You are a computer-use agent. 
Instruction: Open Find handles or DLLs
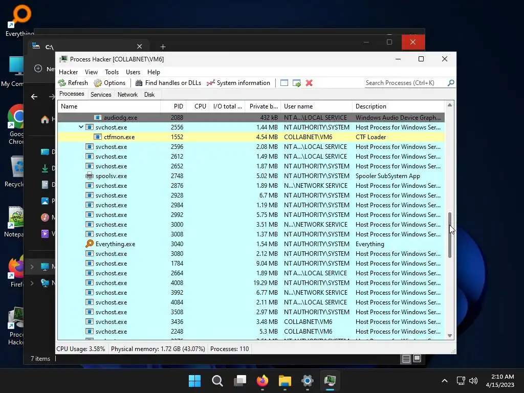coord(168,83)
